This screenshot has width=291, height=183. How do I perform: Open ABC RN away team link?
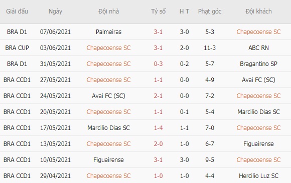tap(258, 48)
